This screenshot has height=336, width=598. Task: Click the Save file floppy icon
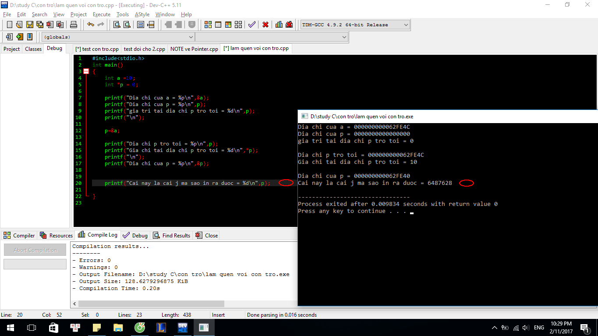(x=29, y=25)
